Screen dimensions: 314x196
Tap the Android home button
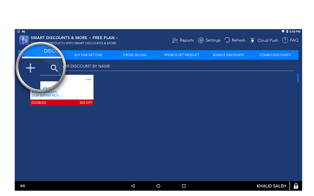point(158,186)
